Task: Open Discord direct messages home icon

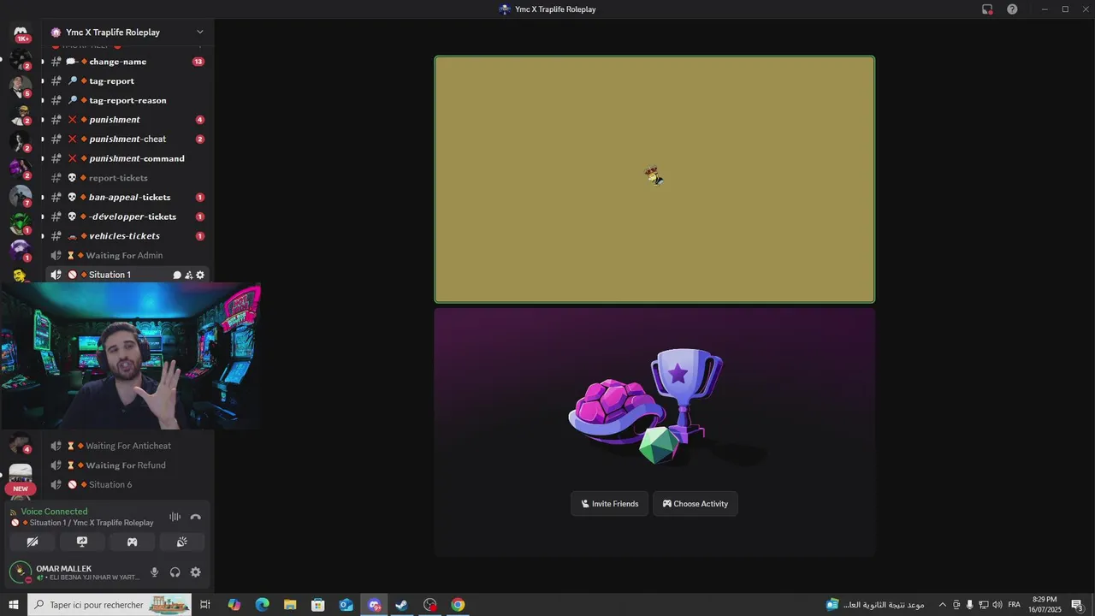Action: click(21, 33)
